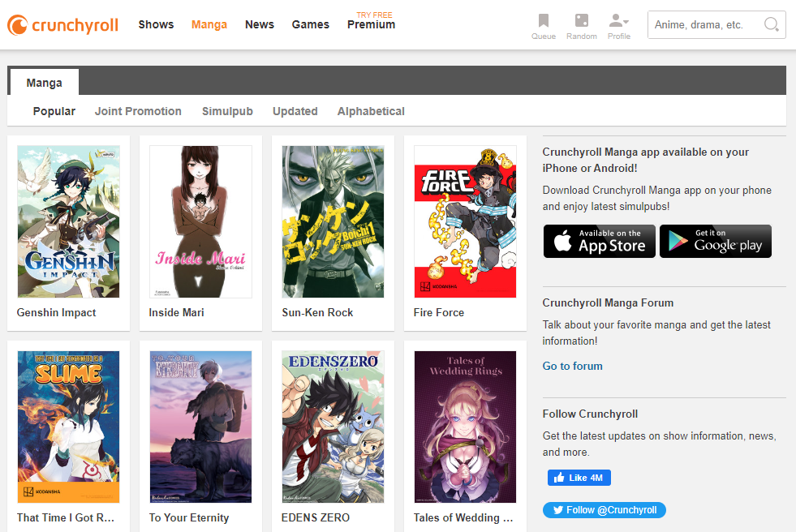The width and height of the screenshot is (796, 532).
Task: Click the Go to forum link
Action: tap(572, 366)
